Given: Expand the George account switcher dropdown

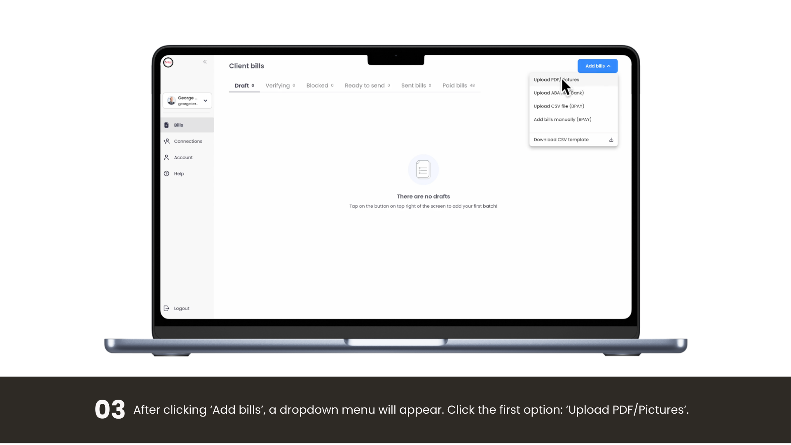Looking at the screenshot, I should tap(205, 101).
